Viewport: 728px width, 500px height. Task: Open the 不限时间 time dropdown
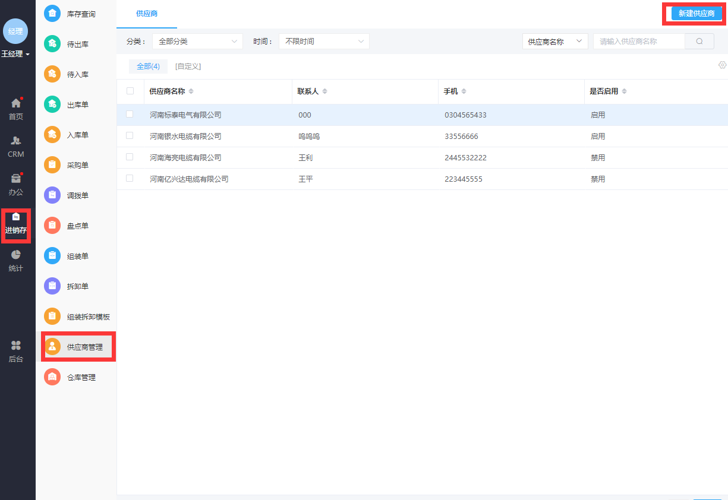324,41
